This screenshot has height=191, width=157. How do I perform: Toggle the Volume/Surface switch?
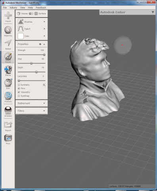point(31,14)
